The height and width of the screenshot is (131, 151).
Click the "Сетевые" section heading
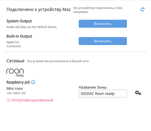(15, 61)
